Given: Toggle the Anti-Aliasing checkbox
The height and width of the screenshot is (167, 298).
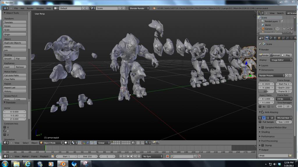Looking at the screenshot, I should coord(263,112).
